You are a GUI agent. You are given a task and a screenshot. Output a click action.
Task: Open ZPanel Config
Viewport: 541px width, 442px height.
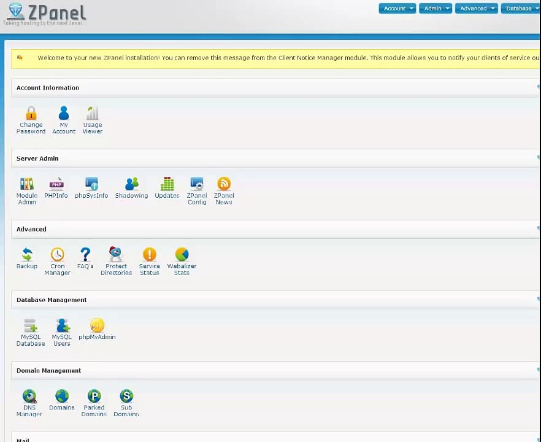(x=197, y=191)
